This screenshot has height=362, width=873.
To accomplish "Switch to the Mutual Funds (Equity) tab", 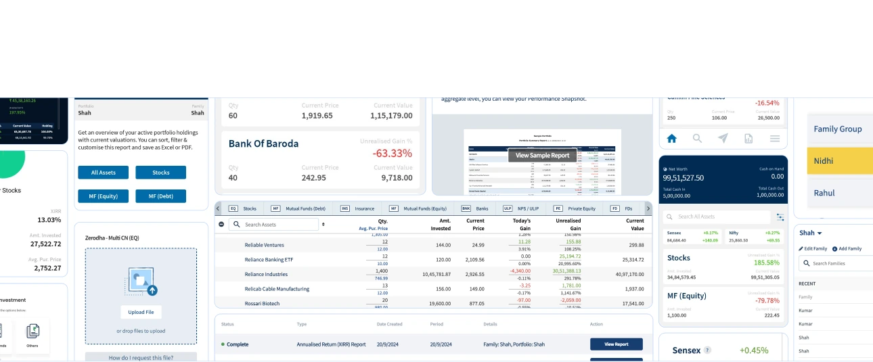I will [x=418, y=209].
